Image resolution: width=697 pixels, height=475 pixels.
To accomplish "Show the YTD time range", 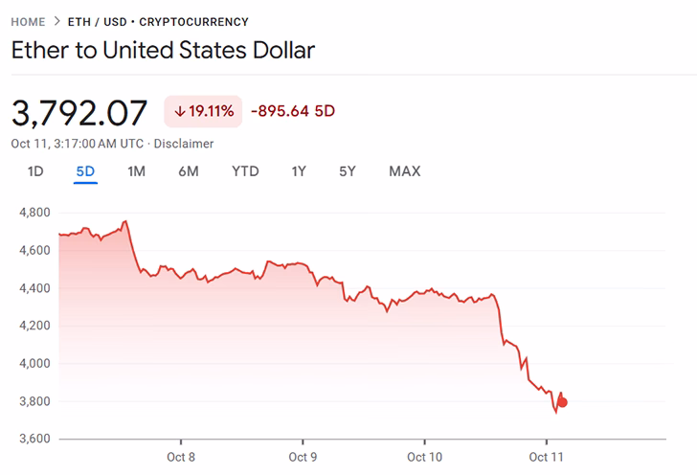I will tap(245, 171).
